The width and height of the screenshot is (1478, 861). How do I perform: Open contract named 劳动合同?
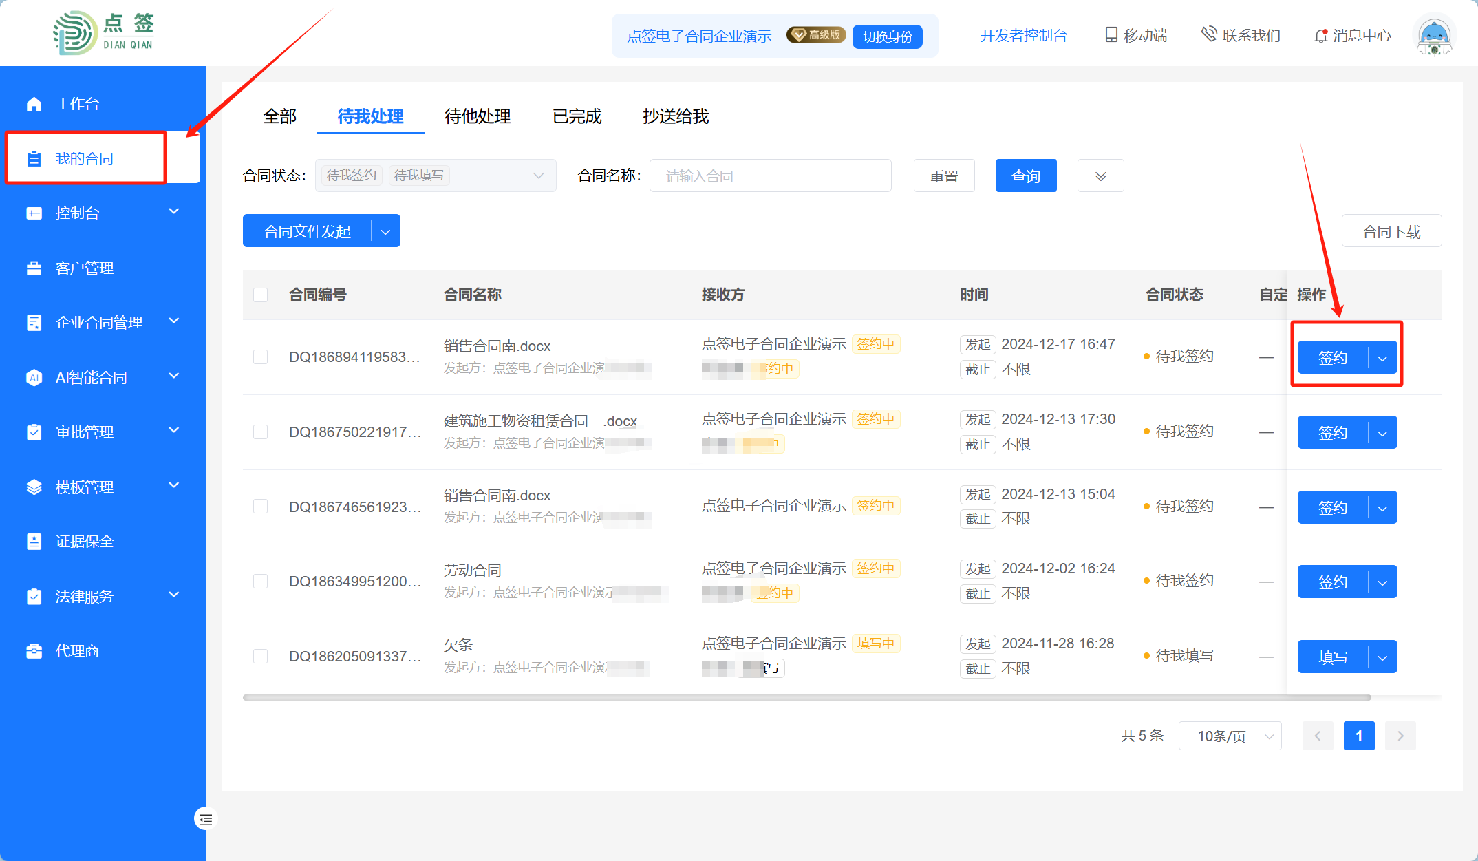pyautogui.click(x=472, y=571)
